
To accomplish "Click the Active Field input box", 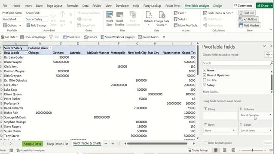I will point(37,19).
